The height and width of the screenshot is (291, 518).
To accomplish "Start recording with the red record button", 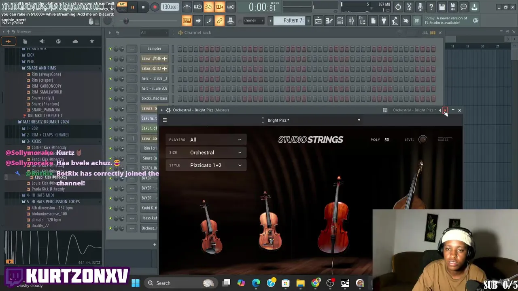I will click(155, 7).
